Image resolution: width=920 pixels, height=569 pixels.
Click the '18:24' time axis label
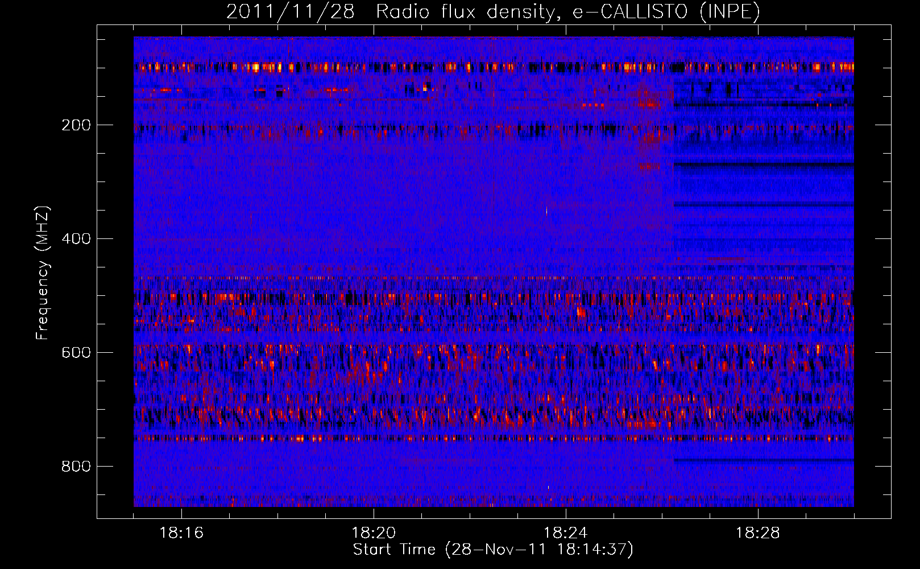pos(566,533)
